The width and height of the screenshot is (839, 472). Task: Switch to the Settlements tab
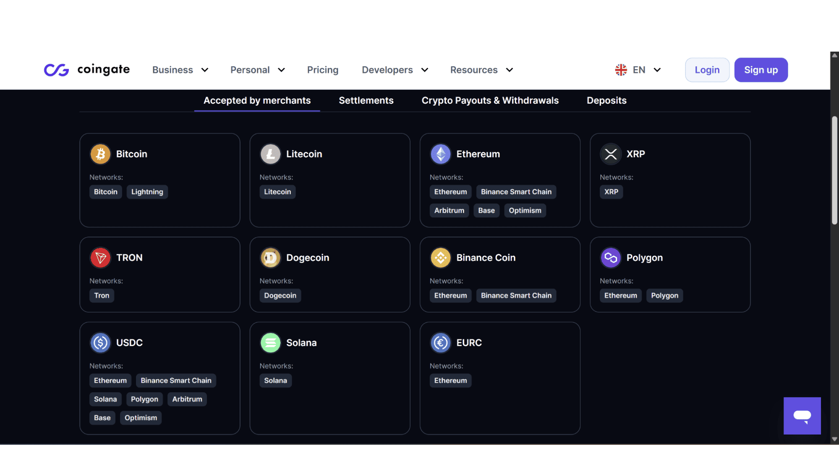366,101
